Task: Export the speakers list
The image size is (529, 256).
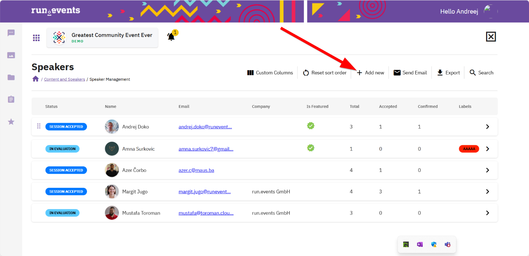Action: (448, 73)
